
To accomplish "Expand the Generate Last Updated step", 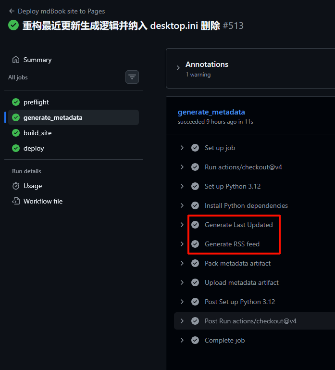I will click(x=182, y=225).
